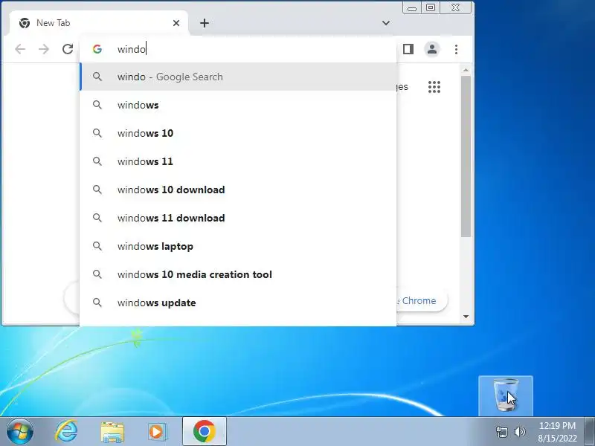Viewport: 595px width, 446px height.
Task: Click the search icon beside 'windows update'
Action: click(97, 303)
